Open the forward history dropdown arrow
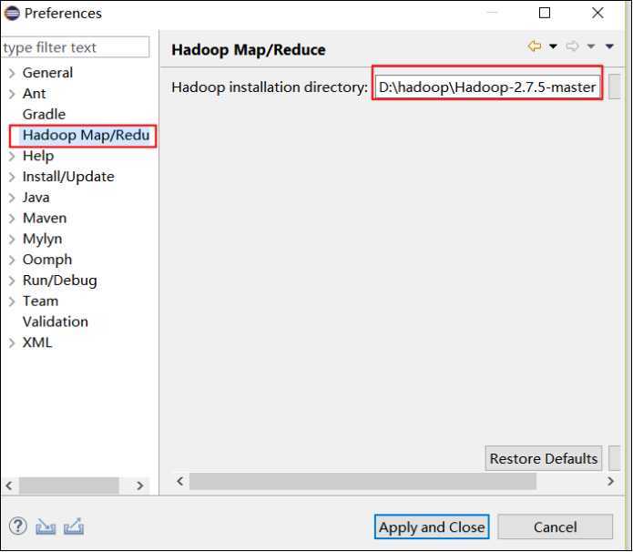This screenshot has width=633, height=552. (591, 46)
